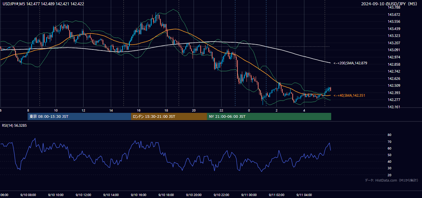This screenshot has width=422, height=198.
Task: Click RSI axis level 50
Action: tap(390, 155)
